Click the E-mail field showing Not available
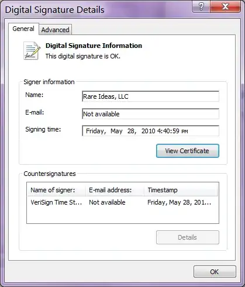This screenshot has width=245, height=287. pyautogui.click(x=150, y=114)
